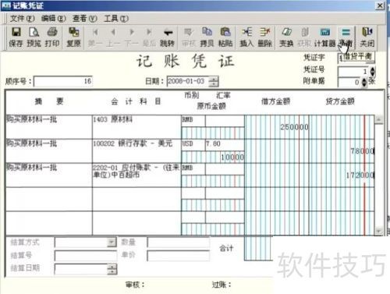Click the 单价 input field
The image size is (390, 294).
[178, 256]
